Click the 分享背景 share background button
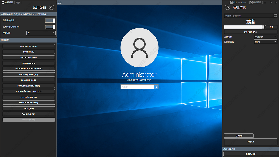The image size is (279, 157). pos(239,136)
